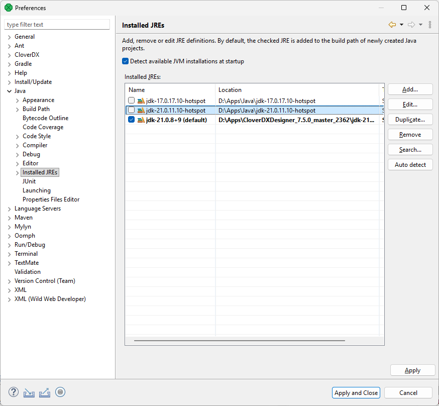Screen dimensions: 439x406
Task: Open the Back history dropdown arrow
Action: tap(401, 25)
